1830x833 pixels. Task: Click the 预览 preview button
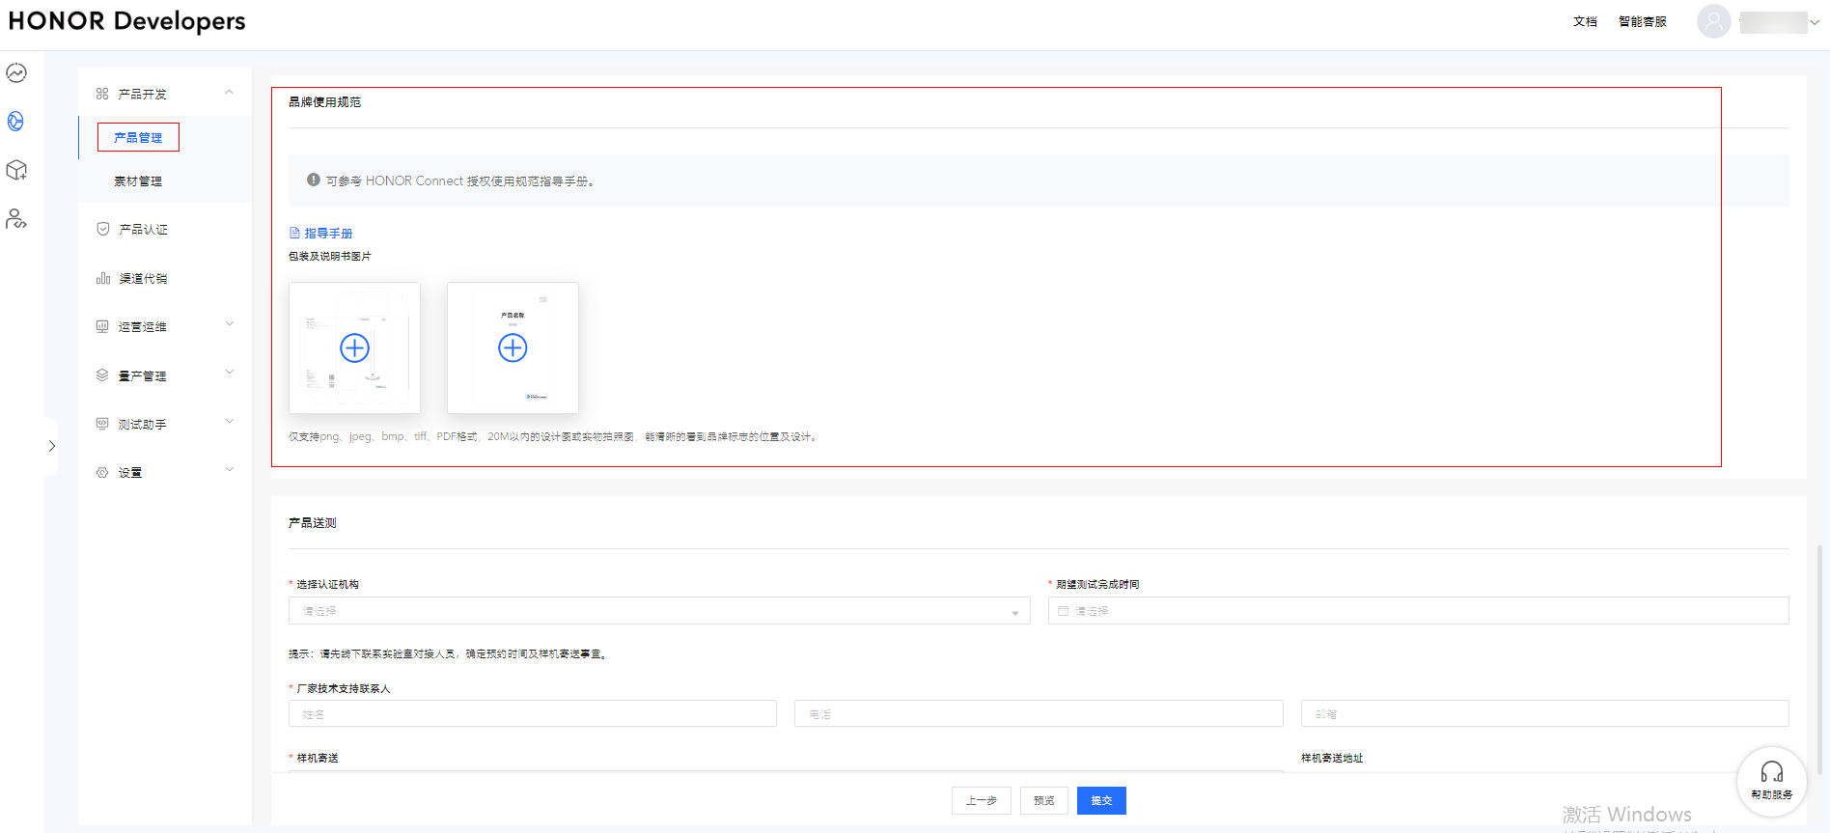[1043, 800]
